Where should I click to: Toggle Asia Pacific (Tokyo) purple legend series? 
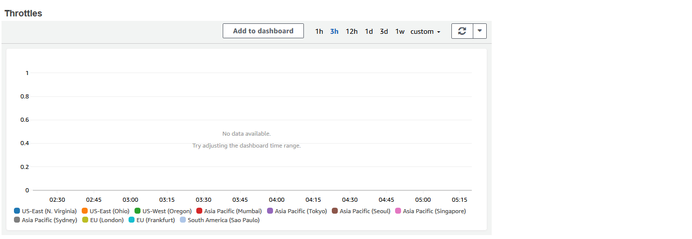[297, 211]
